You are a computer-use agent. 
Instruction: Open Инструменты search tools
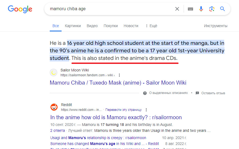(x=216, y=26)
